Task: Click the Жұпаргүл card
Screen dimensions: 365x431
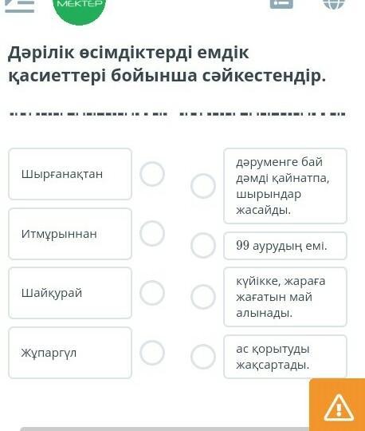Action: pos(70,353)
